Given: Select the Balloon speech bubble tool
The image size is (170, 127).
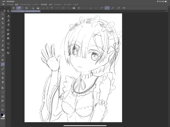Looking at the screenshot, I should coord(3,106).
